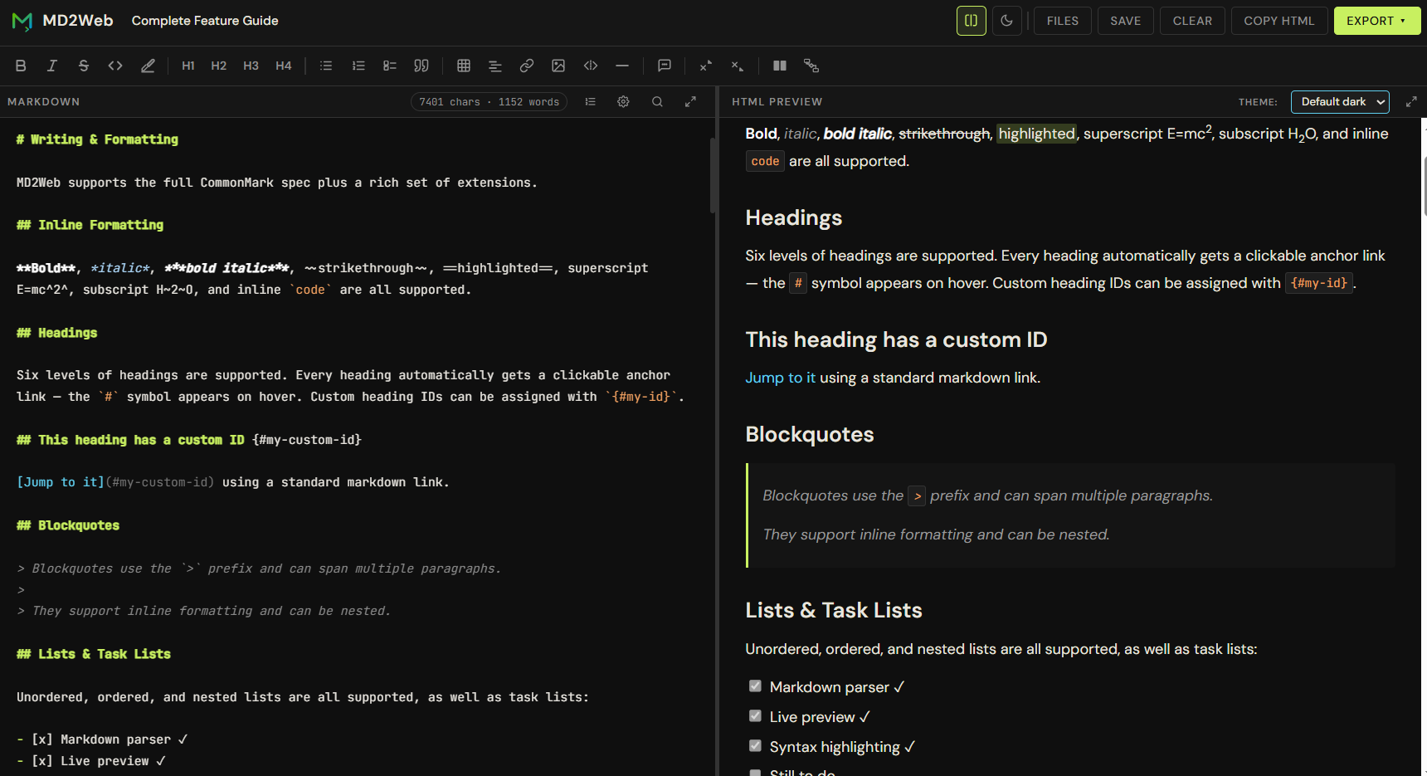Image resolution: width=1427 pixels, height=776 pixels.
Task: Apply superscript formatting
Action: (704, 66)
